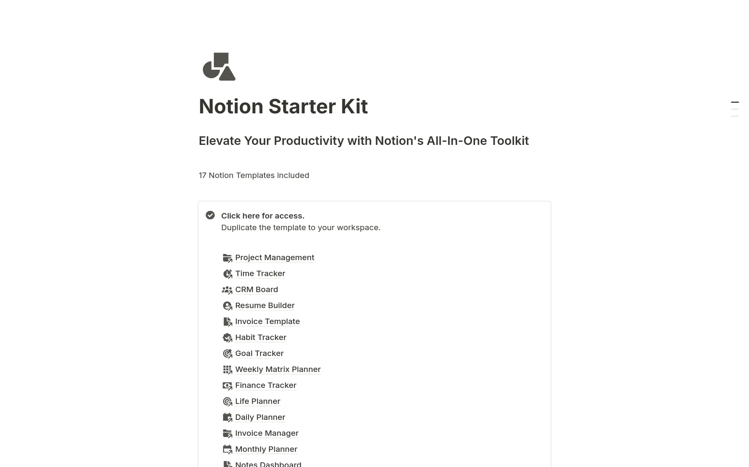Select the Goal Tracker target icon
The width and height of the screenshot is (749, 467).
(227, 353)
